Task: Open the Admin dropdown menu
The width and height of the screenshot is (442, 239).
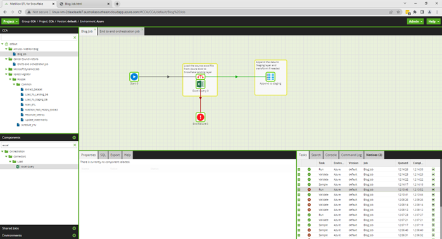Action: [415, 21]
